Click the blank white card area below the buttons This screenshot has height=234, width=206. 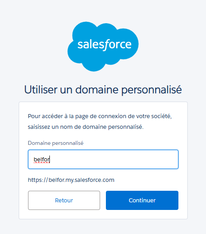pyautogui.click(x=103, y=214)
